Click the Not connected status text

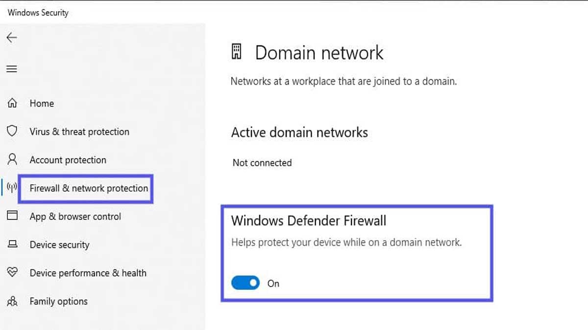262,163
